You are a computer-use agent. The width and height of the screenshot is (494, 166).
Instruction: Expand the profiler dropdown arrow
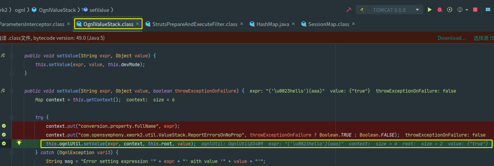[467, 10]
